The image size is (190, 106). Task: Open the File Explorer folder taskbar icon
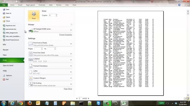pyautogui.click(x=73, y=103)
